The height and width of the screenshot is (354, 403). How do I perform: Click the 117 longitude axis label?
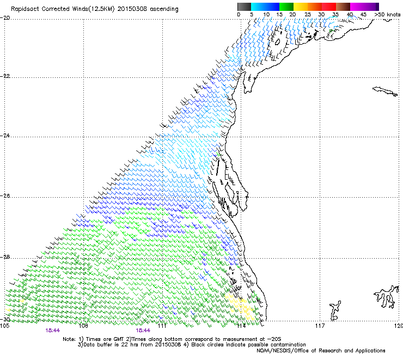coord(320,326)
